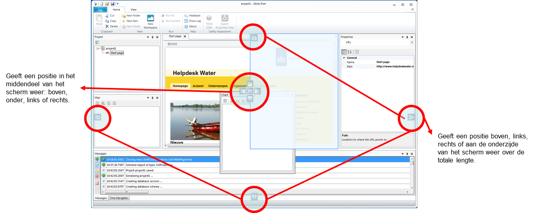Screen dimensions: 536x213
Task: Click the Delete X icon in ribbon
Action: click(x=107, y=26)
